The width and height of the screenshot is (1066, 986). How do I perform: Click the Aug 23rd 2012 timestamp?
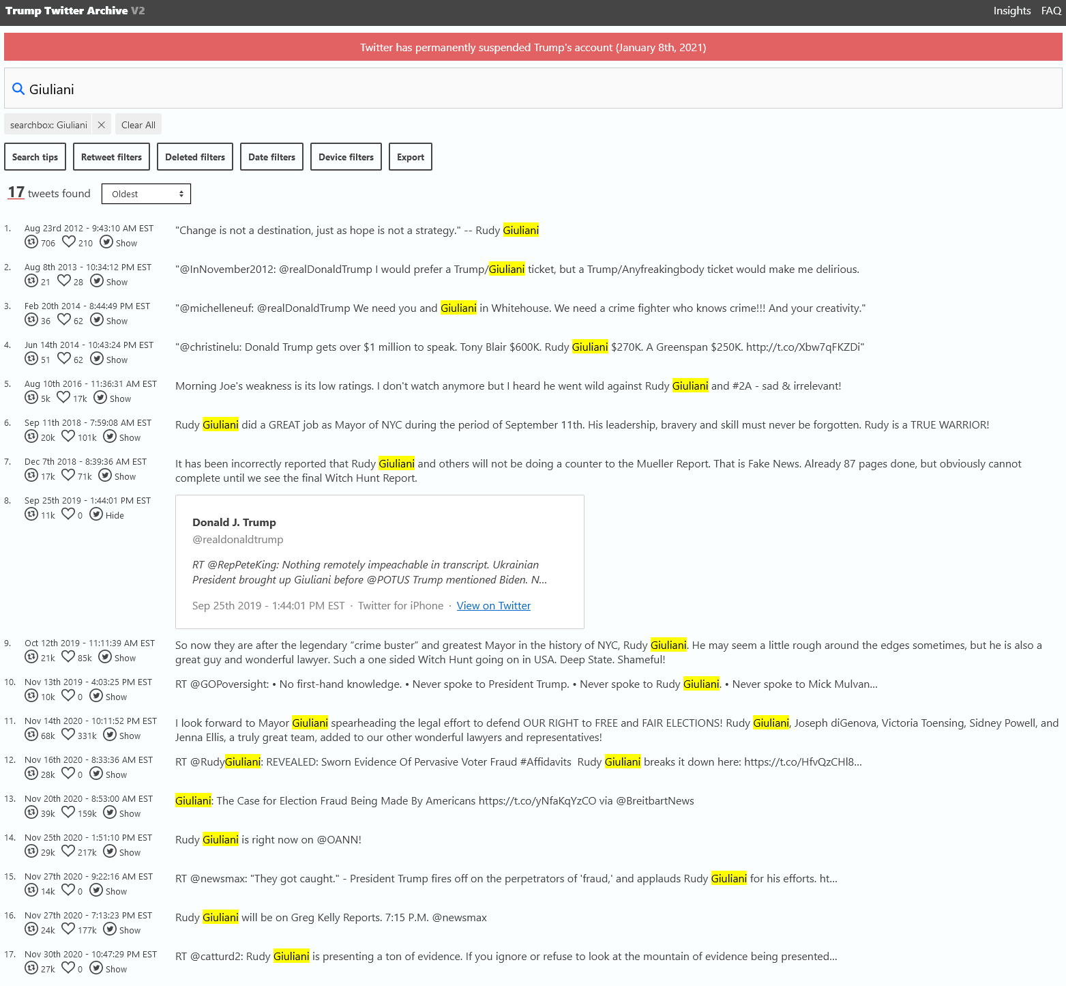coord(89,228)
